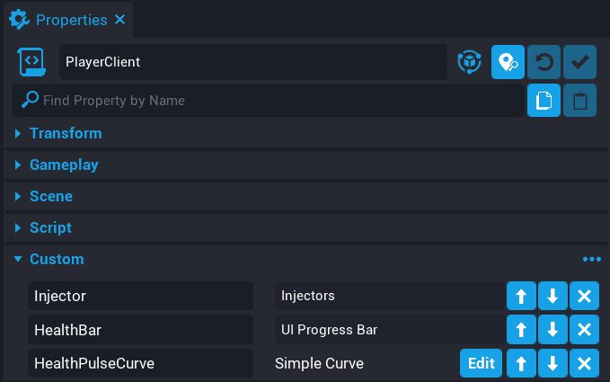Click the reset properties arrow icon
Viewport: 610px width, 382px height.
point(544,62)
